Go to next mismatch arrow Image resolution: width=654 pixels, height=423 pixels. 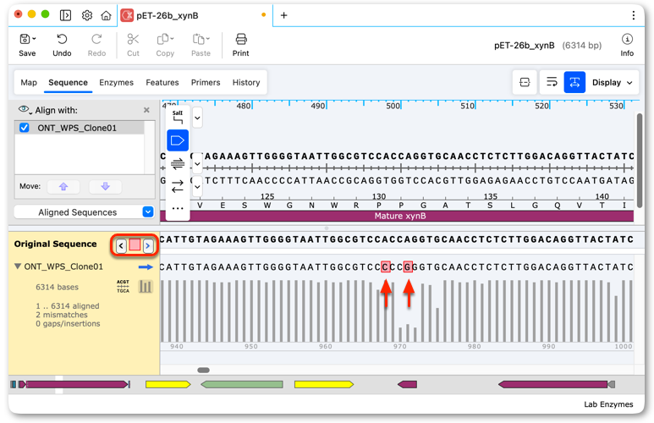148,245
